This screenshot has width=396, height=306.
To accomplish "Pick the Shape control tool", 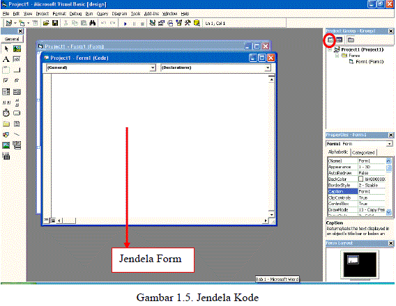I will pyautogui.click(x=6, y=134).
